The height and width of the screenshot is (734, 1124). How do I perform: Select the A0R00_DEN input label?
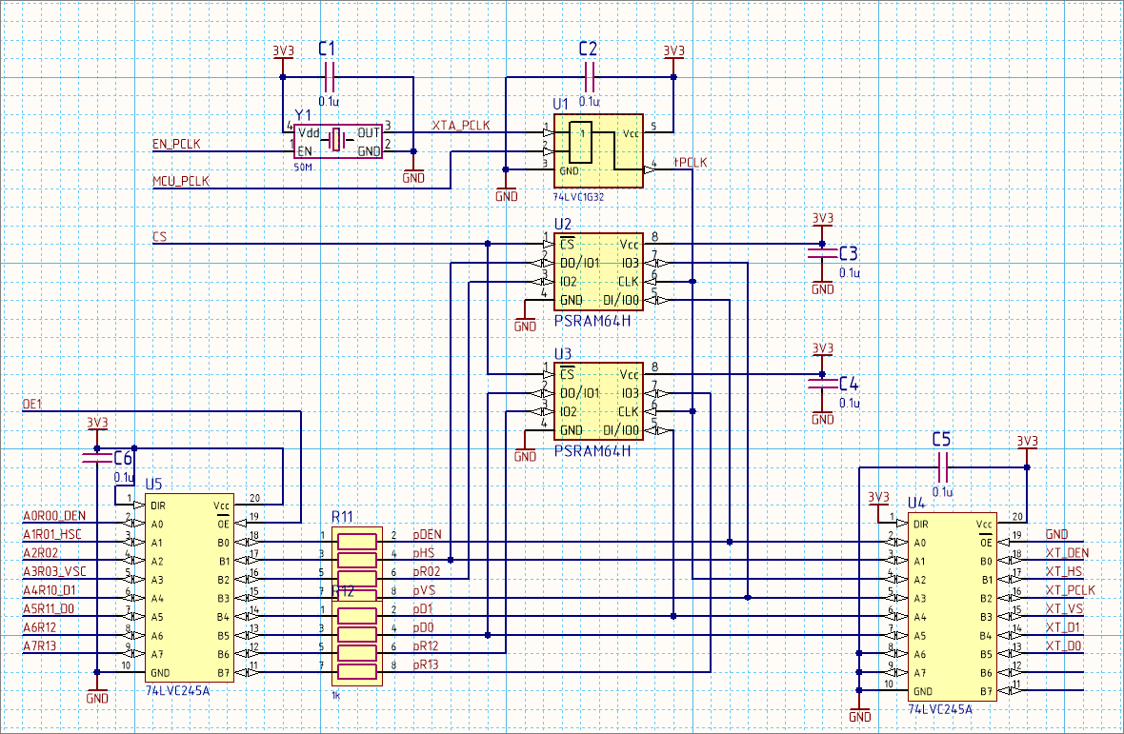tap(54, 516)
